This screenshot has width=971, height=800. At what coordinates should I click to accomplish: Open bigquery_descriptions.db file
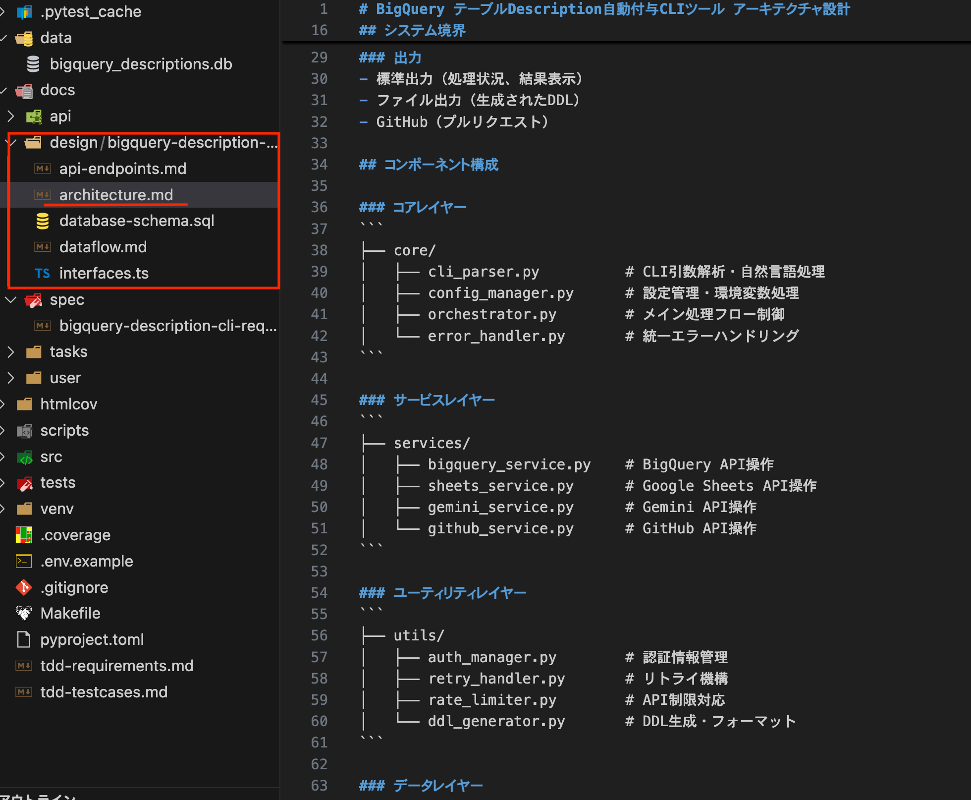(x=141, y=64)
